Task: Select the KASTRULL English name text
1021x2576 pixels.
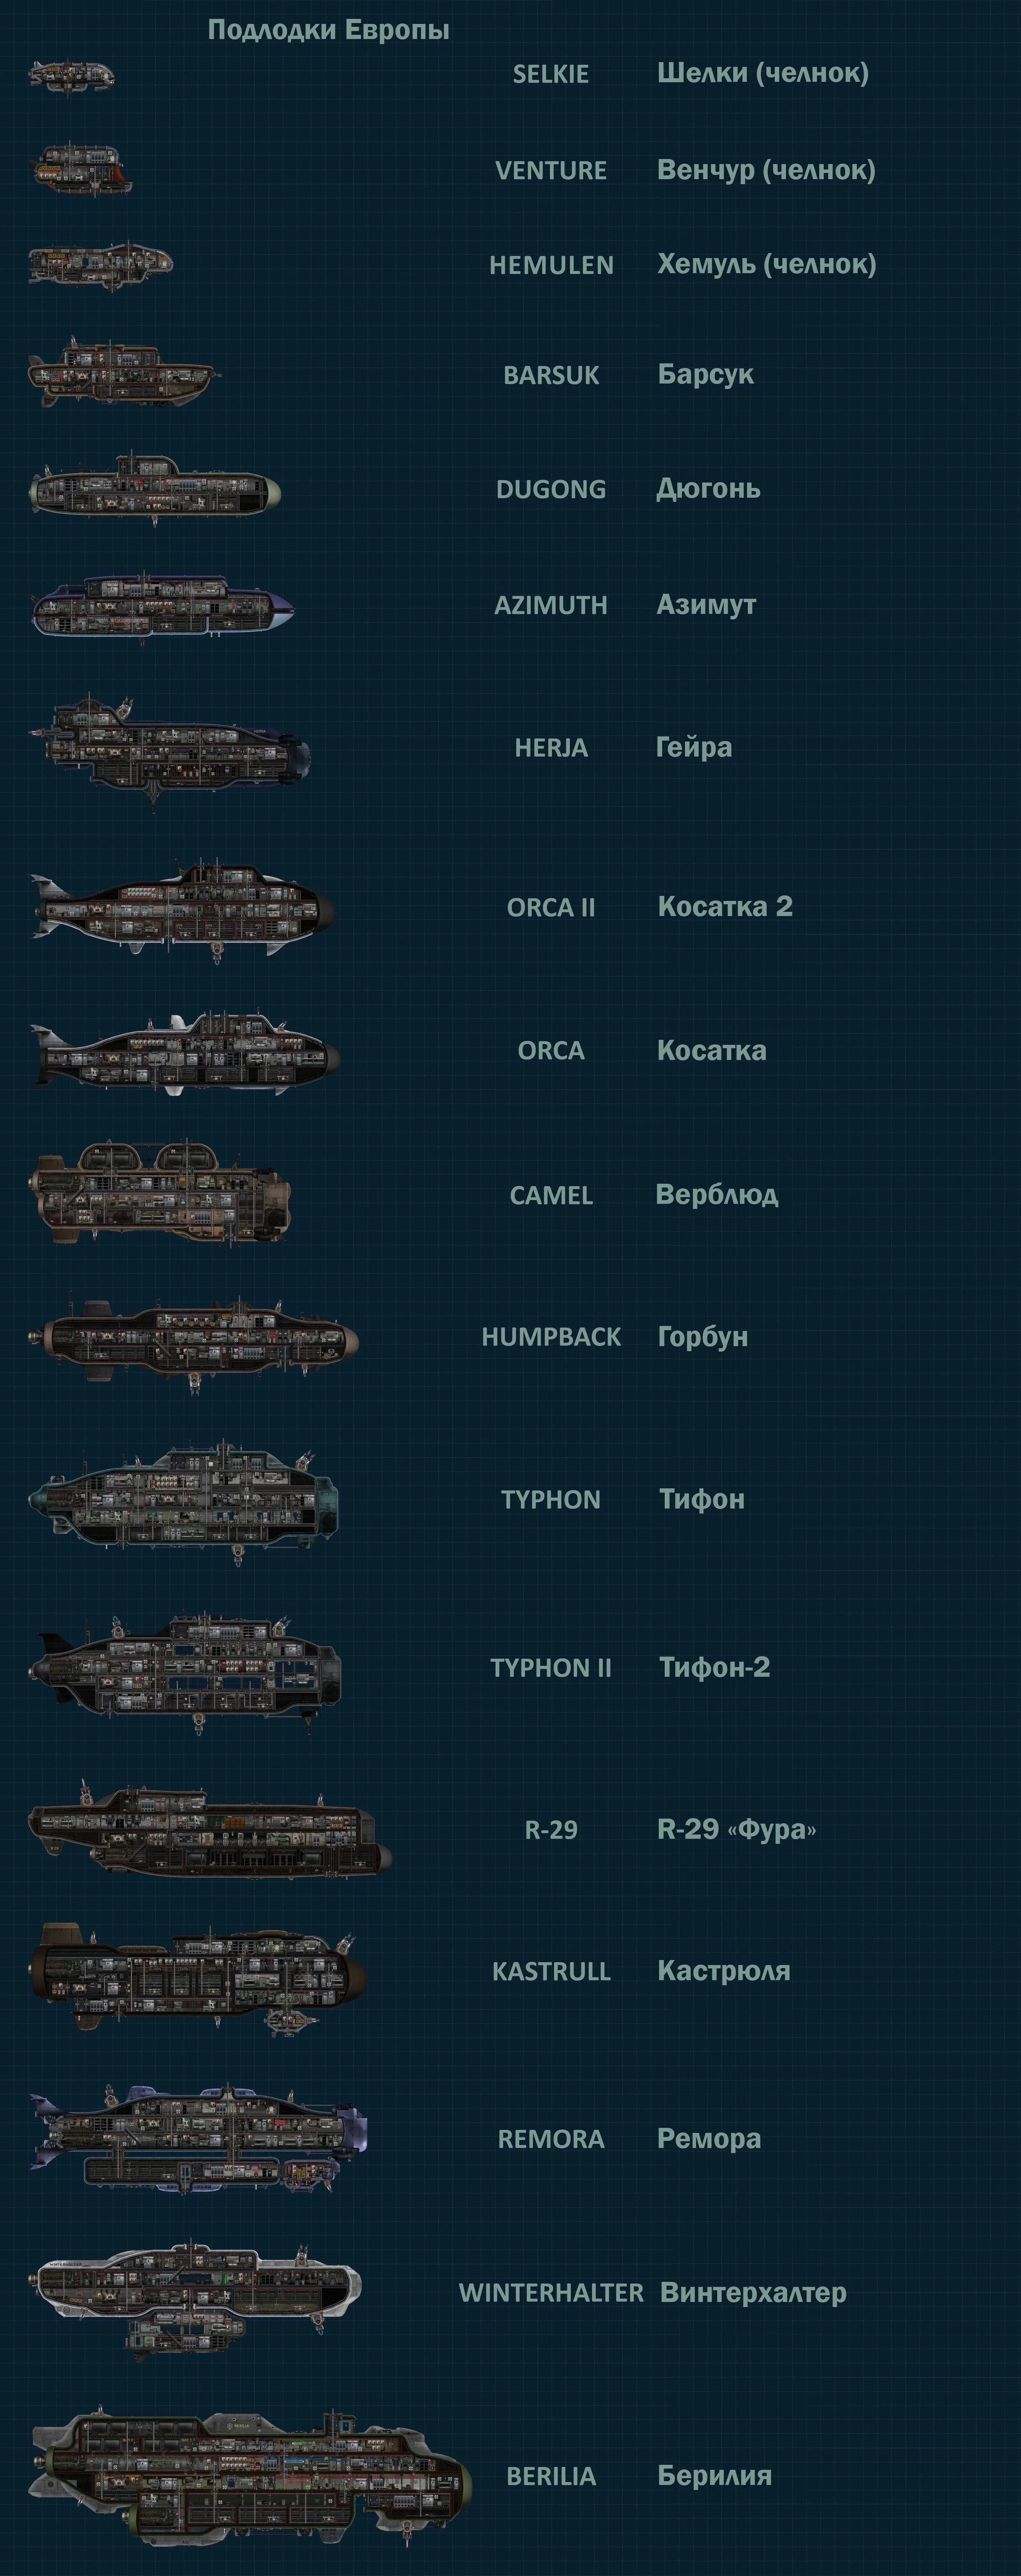Action: tap(551, 1971)
